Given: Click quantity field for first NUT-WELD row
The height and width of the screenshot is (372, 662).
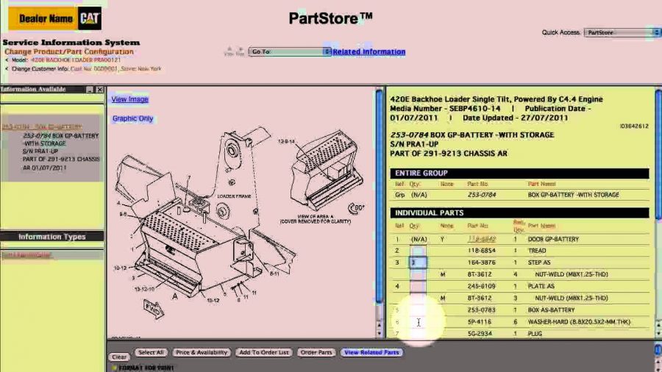Looking at the screenshot, I should (418, 274).
